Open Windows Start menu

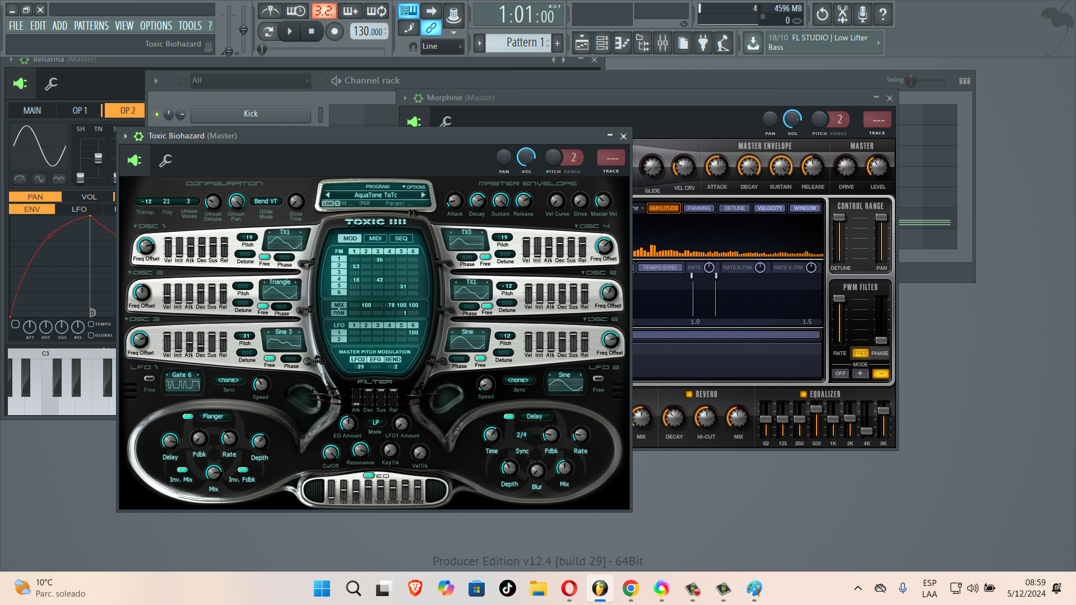[x=322, y=588]
